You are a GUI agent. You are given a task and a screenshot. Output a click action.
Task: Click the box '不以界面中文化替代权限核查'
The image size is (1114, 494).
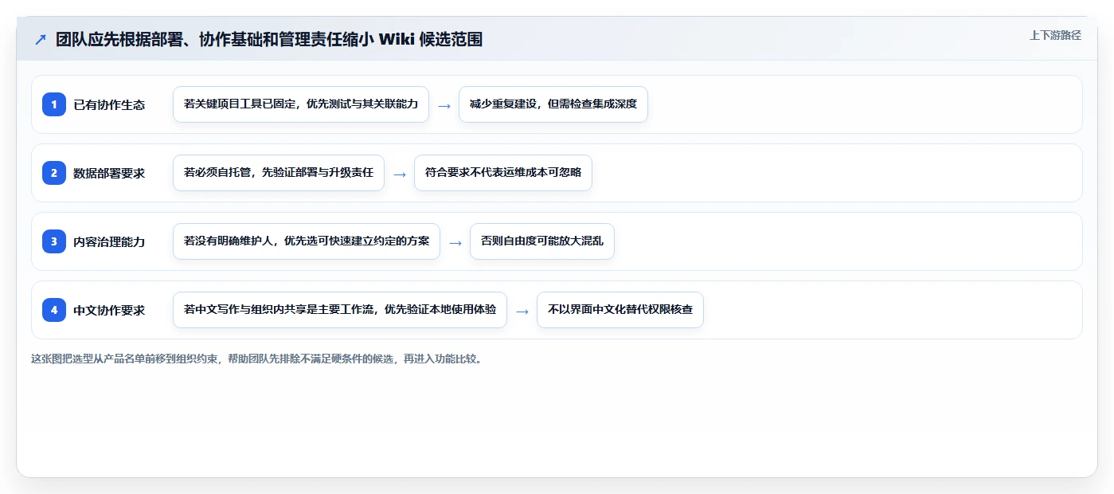[x=620, y=310]
